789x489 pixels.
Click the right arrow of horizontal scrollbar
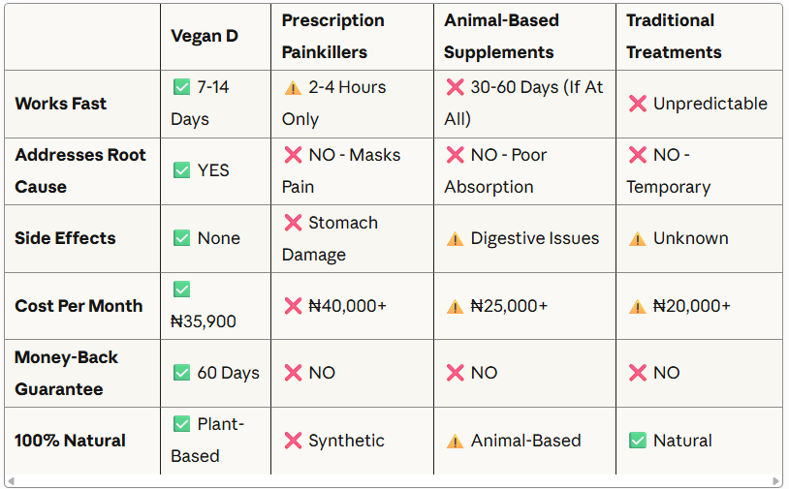point(777,481)
